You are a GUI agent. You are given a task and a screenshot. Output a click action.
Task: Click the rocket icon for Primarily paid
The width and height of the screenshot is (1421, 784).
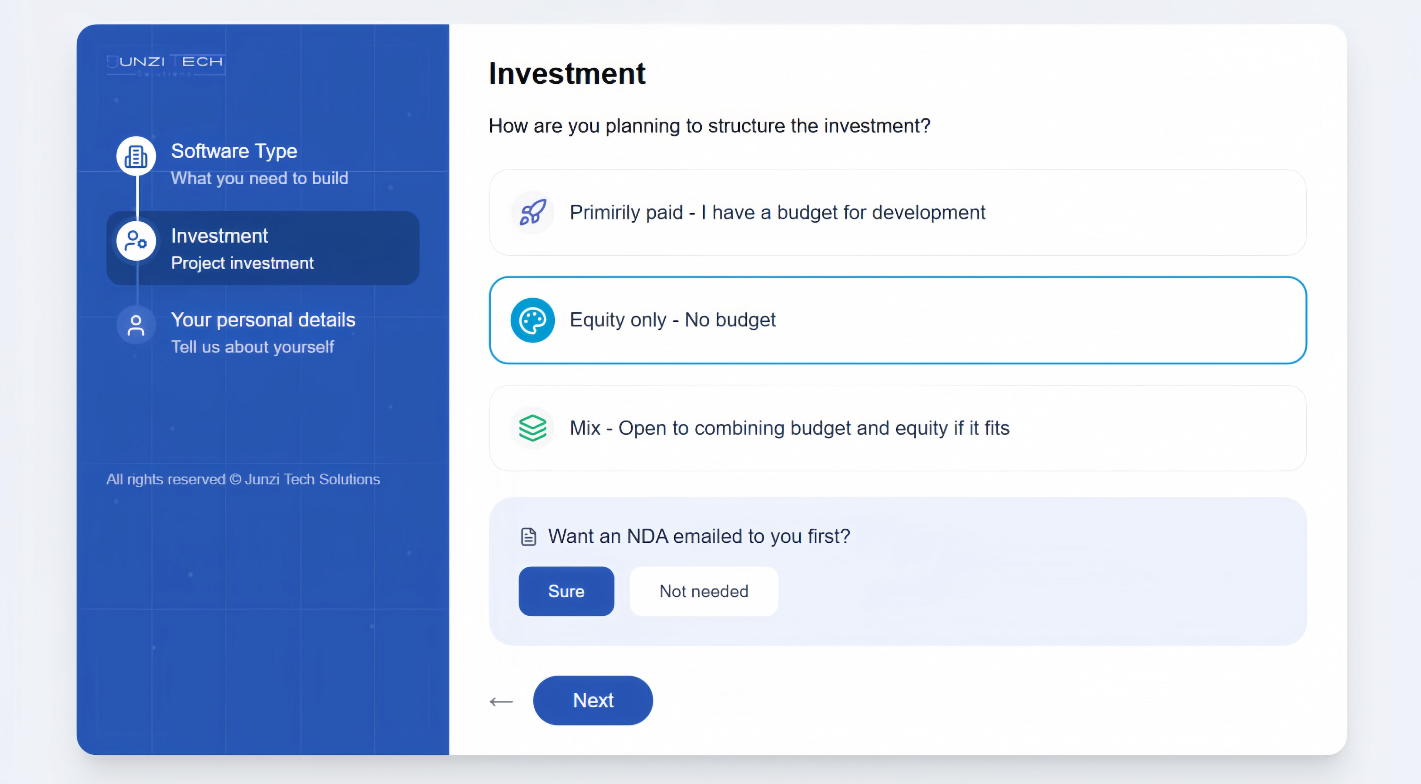[533, 212]
